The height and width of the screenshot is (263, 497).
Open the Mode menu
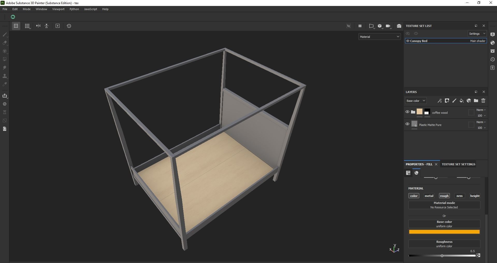coord(27,9)
